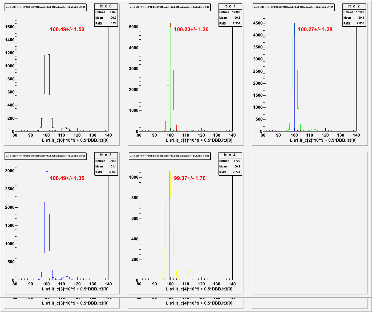Select the lt_c_1 stats box title
The image size is (372, 312).
(x=230, y=6)
